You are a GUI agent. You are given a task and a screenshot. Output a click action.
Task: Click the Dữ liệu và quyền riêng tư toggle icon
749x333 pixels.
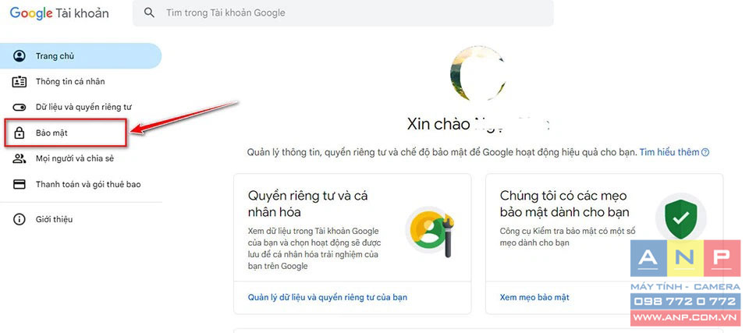point(19,107)
